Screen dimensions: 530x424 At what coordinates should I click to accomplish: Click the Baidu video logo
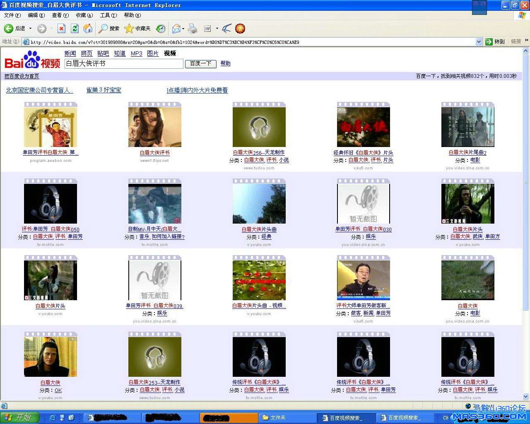coord(32,60)
